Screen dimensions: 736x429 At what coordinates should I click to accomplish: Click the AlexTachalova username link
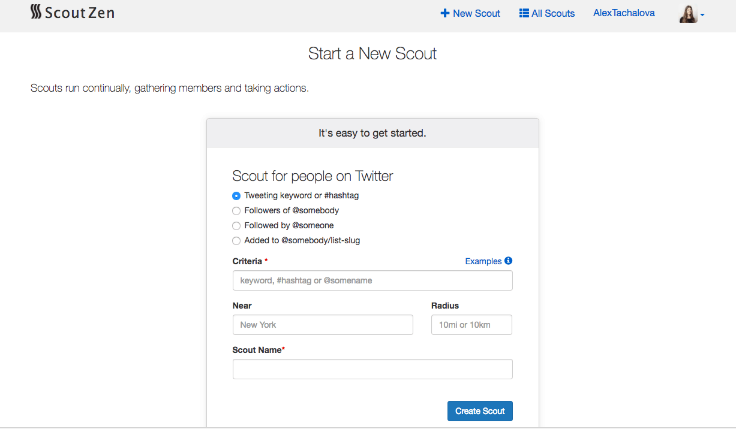(x=624, y=13)
